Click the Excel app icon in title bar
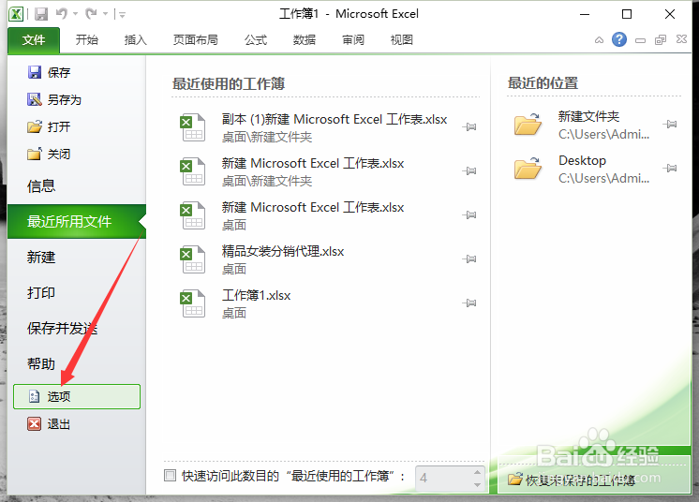This screenshot has height=502, width=699. 16,14
